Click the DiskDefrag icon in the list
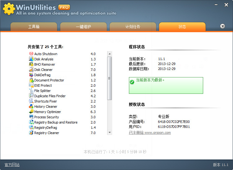The image size is (233, 170). point(31,75)
